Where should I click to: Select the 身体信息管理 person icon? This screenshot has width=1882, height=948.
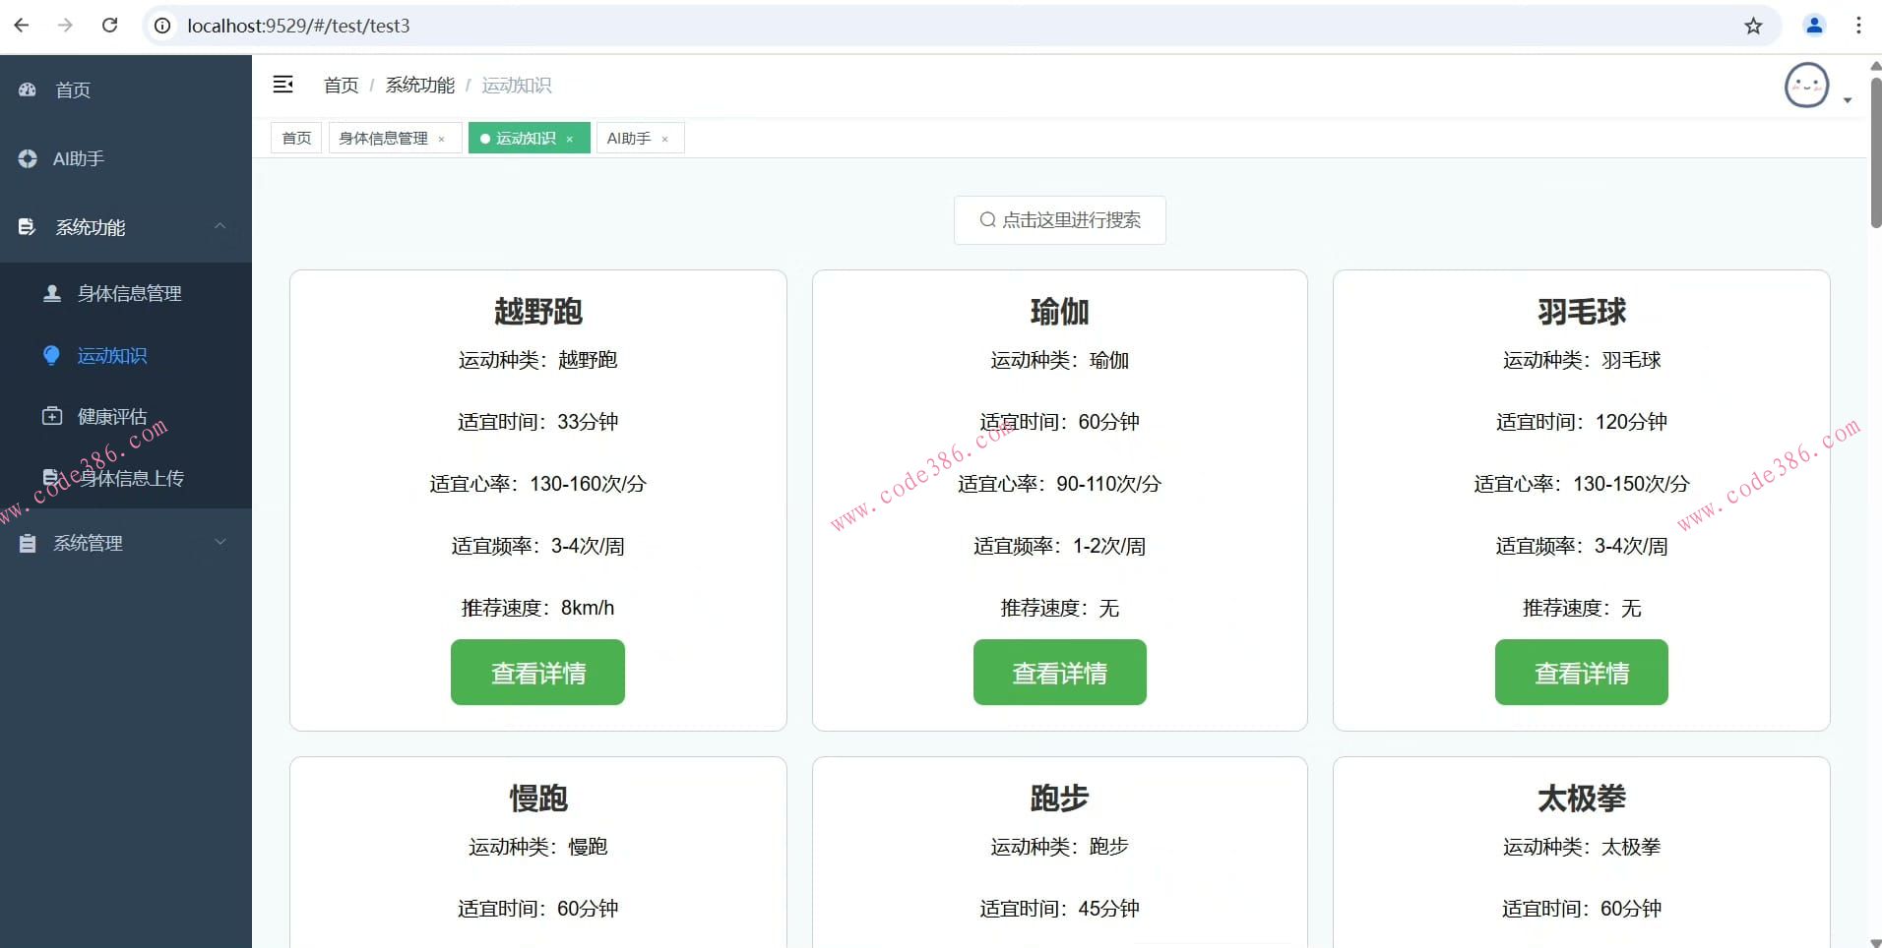tap(50, 292)
